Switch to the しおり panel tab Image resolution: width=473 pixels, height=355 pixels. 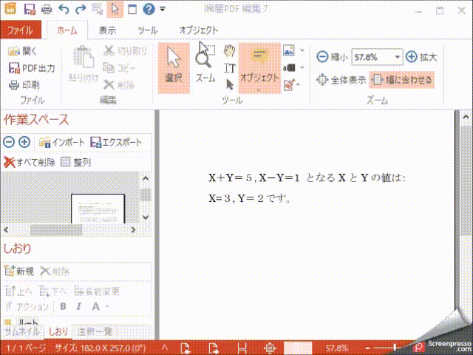coord(58,332)
